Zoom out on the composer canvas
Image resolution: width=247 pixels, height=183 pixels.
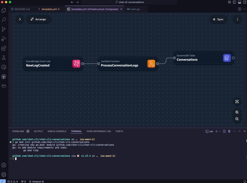pyautogui.click(x=237, y=119)
